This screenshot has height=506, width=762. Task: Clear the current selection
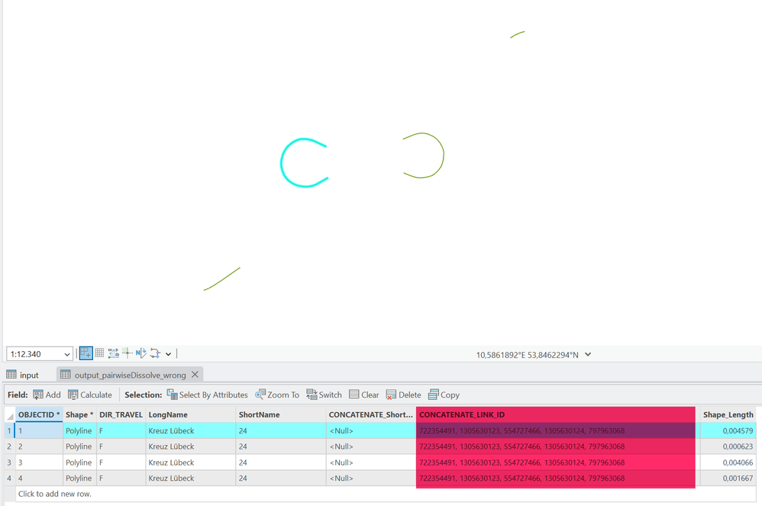pos(364,395)
